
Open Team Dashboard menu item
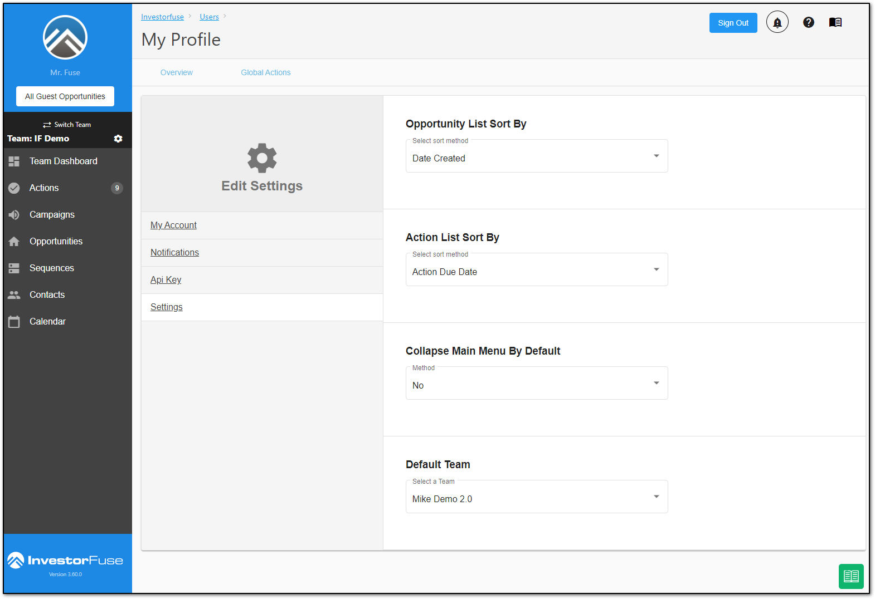pos(67,161)
